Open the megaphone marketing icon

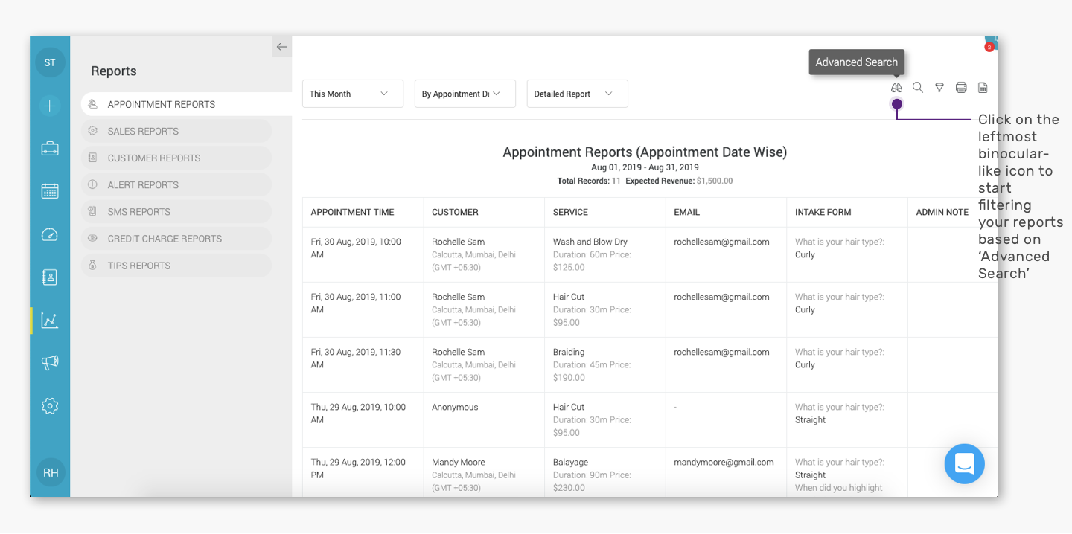(50, 363)
